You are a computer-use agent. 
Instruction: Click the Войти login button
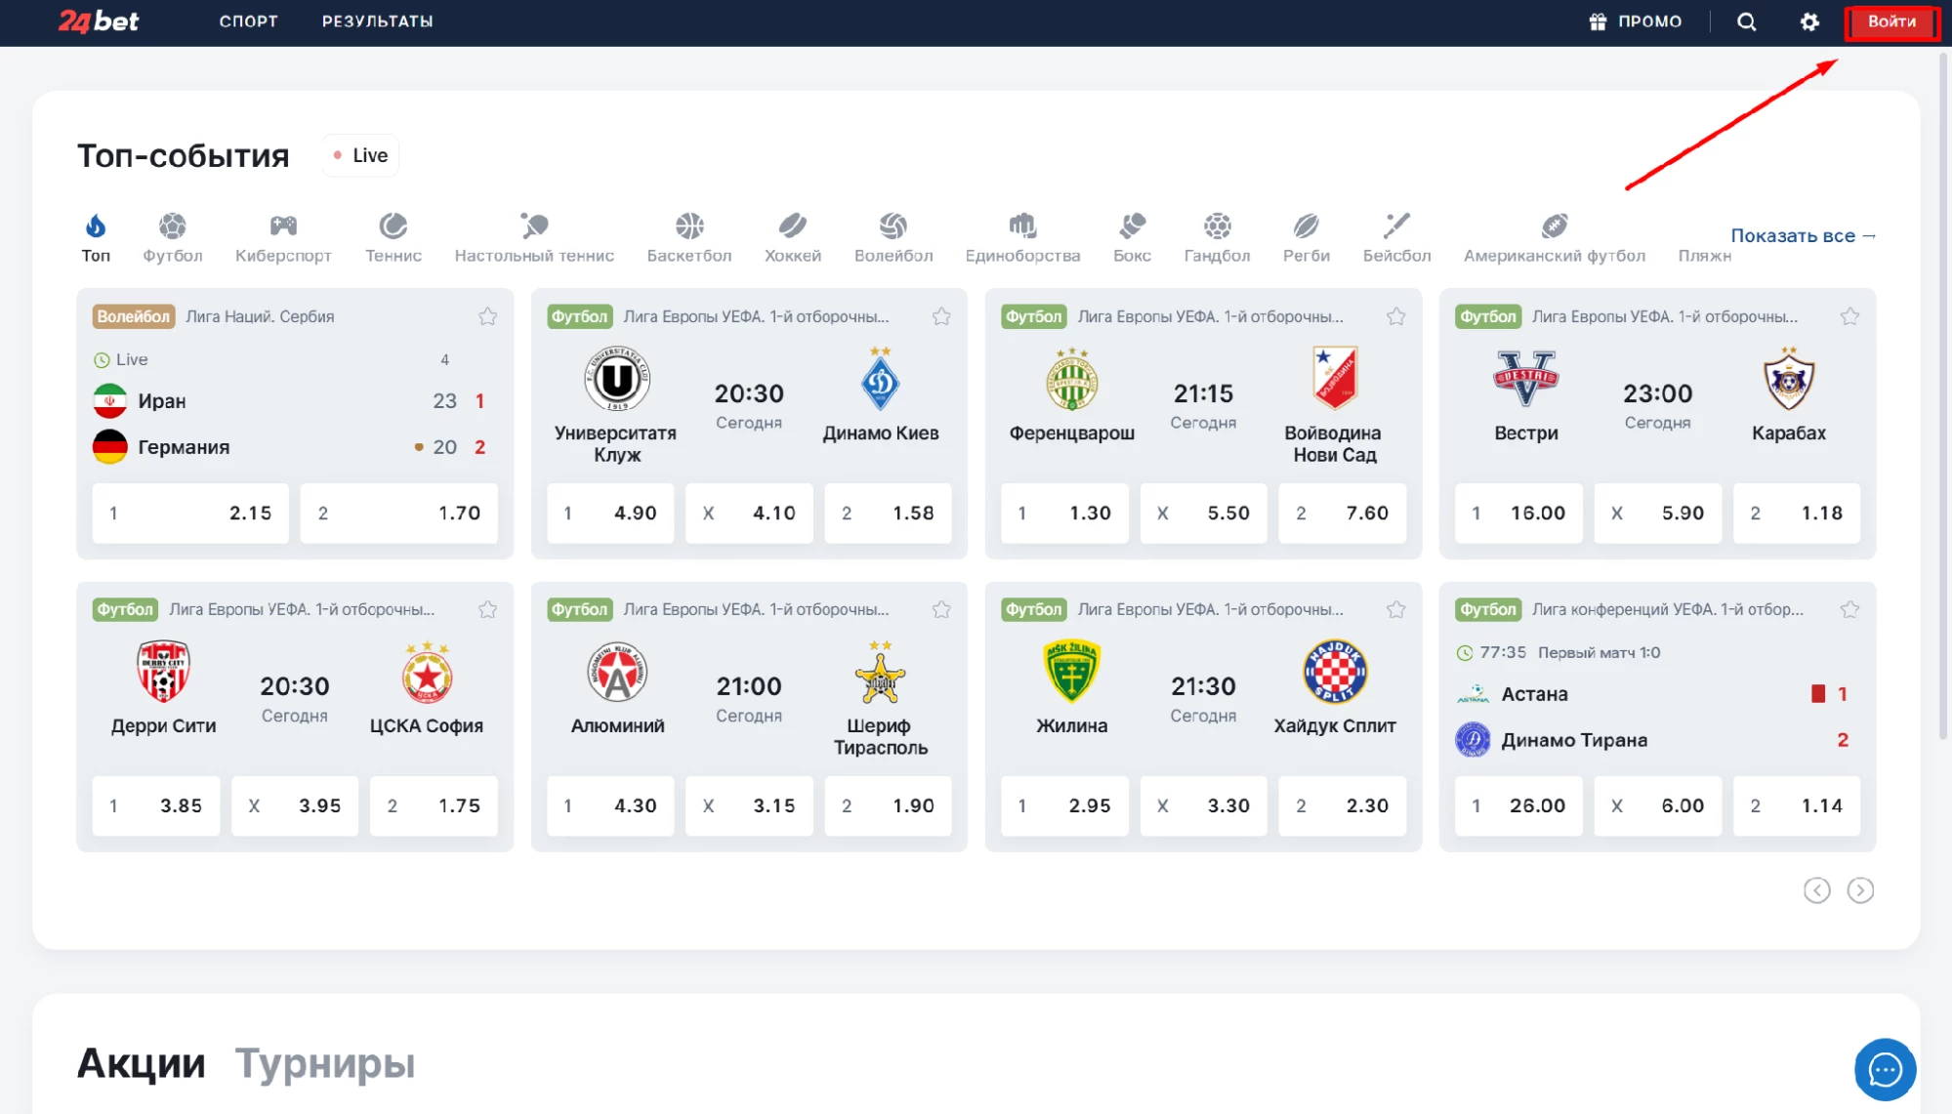click(x=1891, y=21)
